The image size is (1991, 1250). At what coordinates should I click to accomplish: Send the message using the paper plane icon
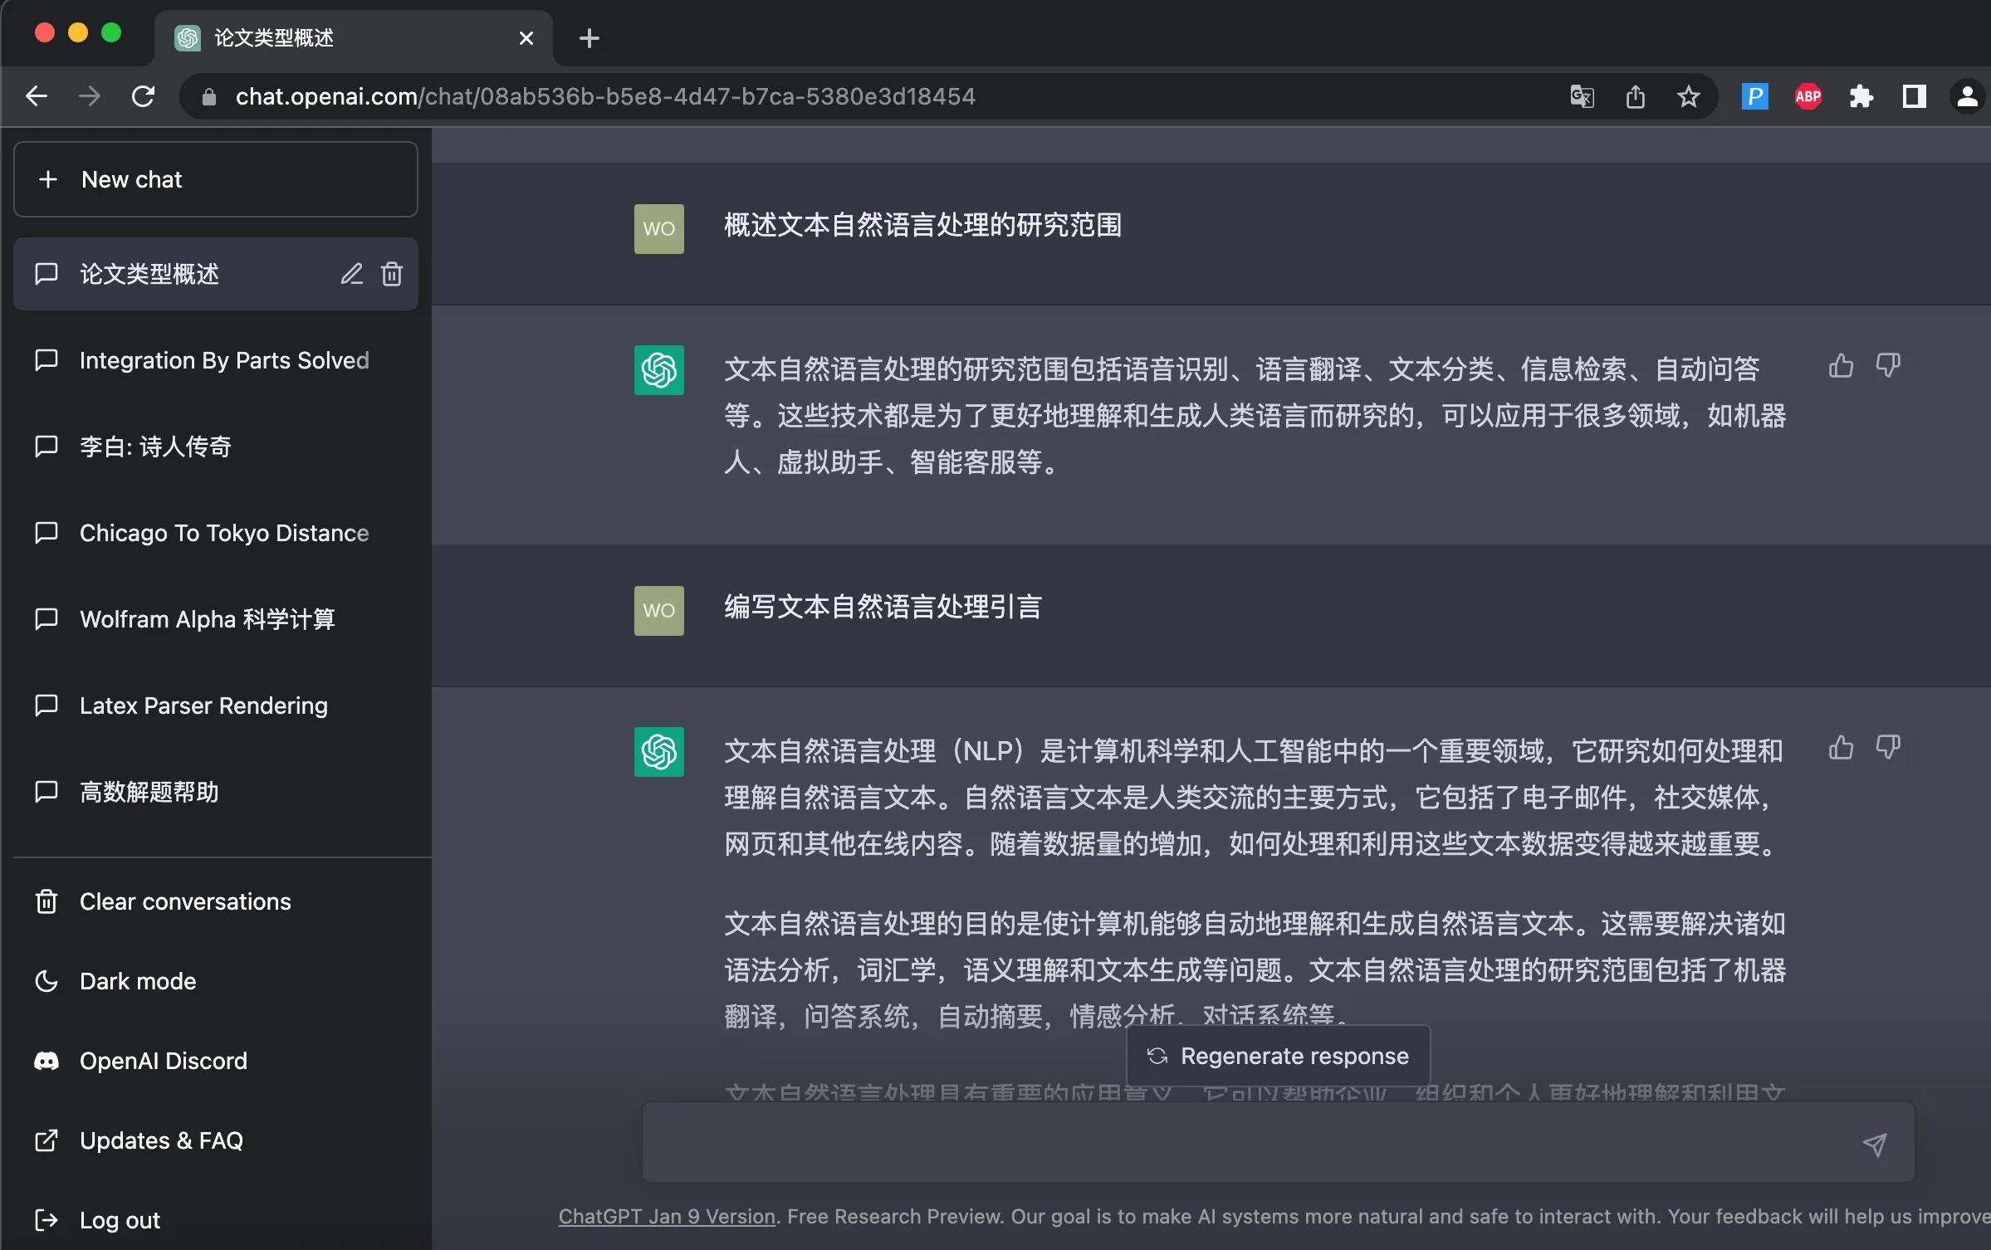(x=1875, y=1143)
